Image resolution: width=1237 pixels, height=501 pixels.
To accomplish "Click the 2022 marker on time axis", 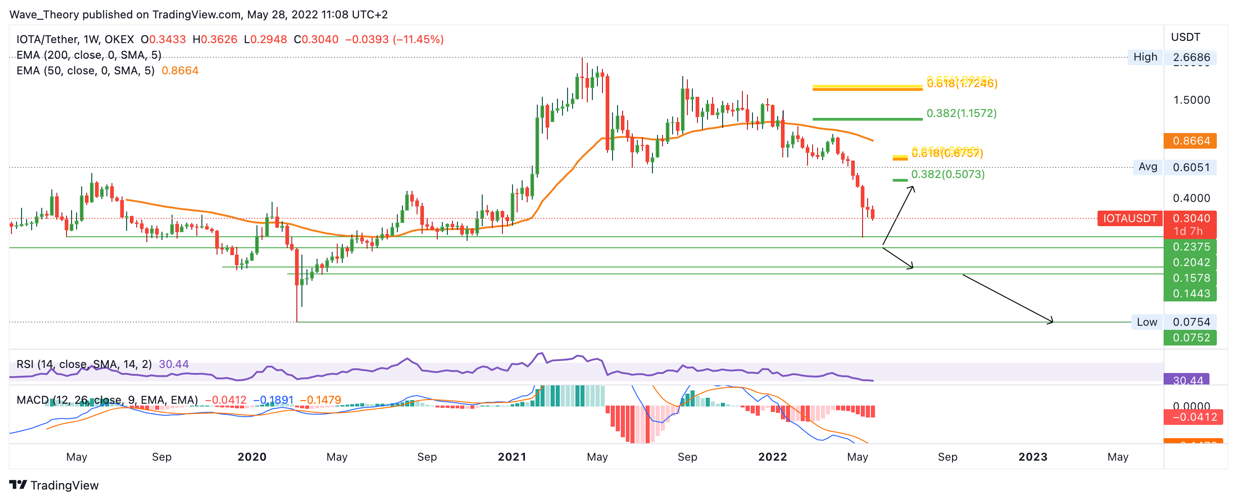I will click(x=772, y=457).
